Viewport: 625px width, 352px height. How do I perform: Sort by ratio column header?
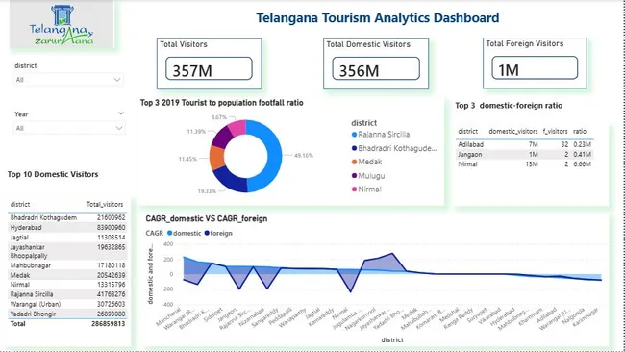click(580, 131)
